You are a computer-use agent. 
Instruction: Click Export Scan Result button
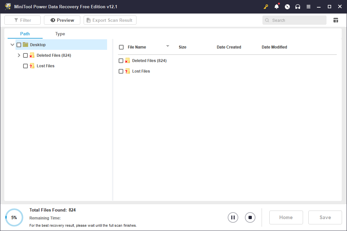pyautogui.click(x=110, y=20)
